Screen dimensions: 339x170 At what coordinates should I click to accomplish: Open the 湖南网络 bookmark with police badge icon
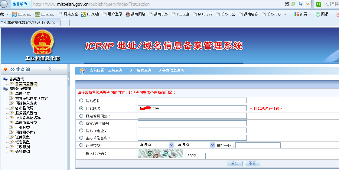coord(128,14)
